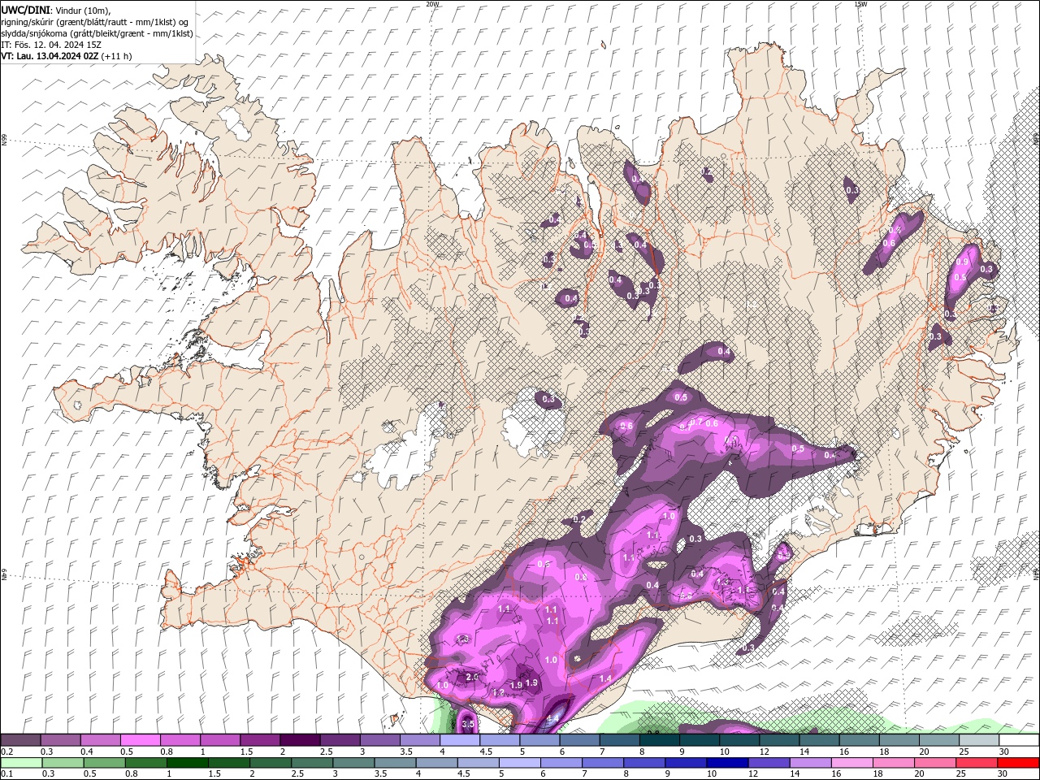The width and height of the screenshot is (1040, 780).
Task: Choose the 5 light blue swatch in rain legend
Action: click(519, 763)
